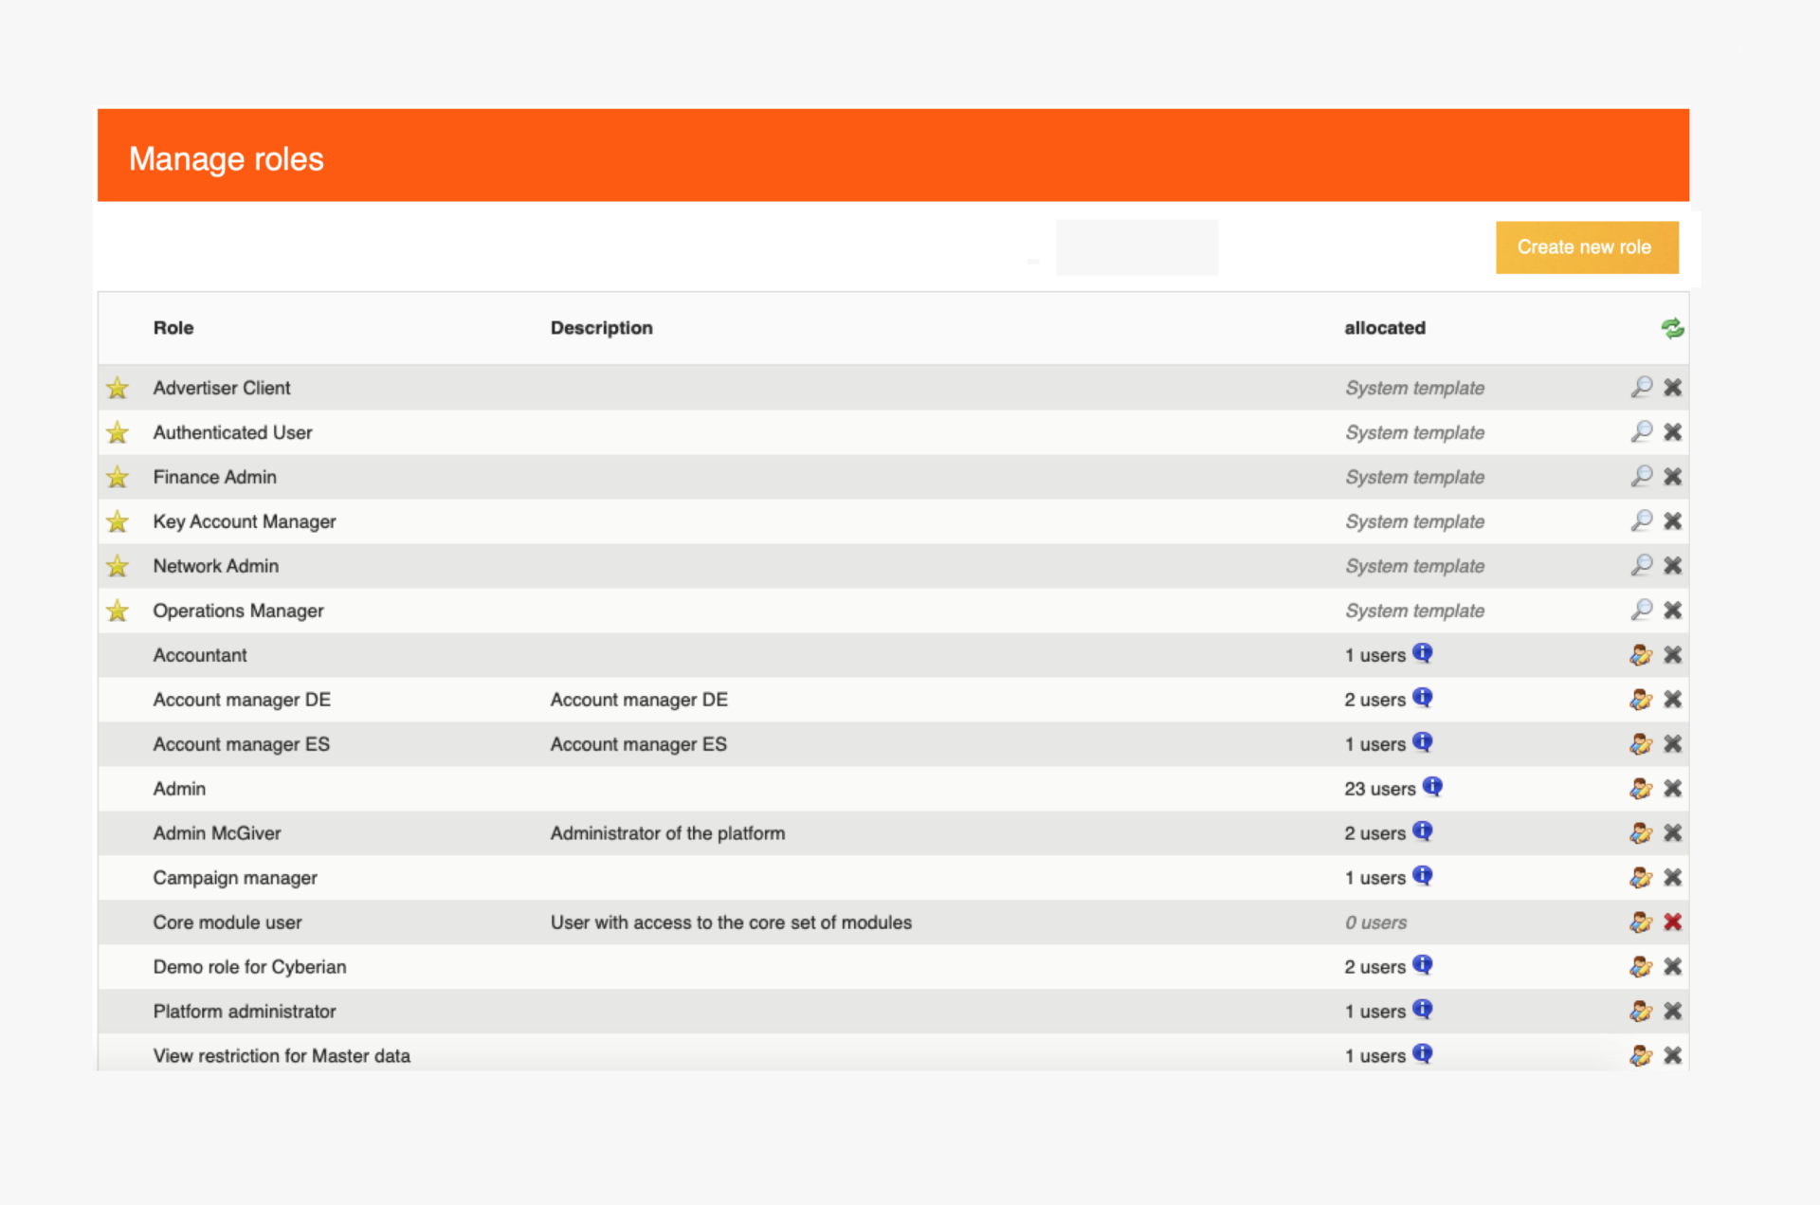1820x1205 pixels.
Task: Show info for Demo role for Cyberian users
Action: 1423,965
